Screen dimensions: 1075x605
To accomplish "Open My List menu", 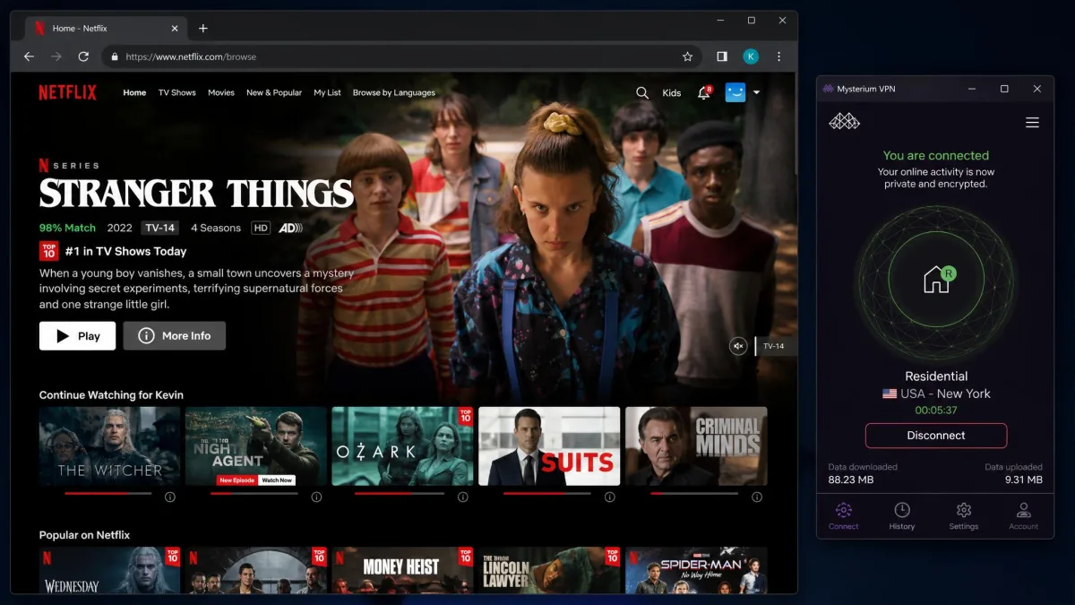I will point(327,92).
